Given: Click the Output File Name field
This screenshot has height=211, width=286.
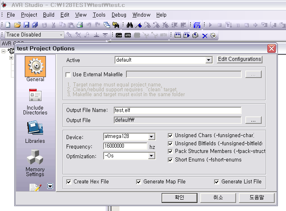Looking at the screenshot, I should click(178, 110).
